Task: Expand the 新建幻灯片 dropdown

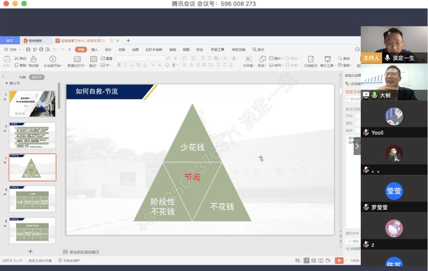Action: coord(77,66)
